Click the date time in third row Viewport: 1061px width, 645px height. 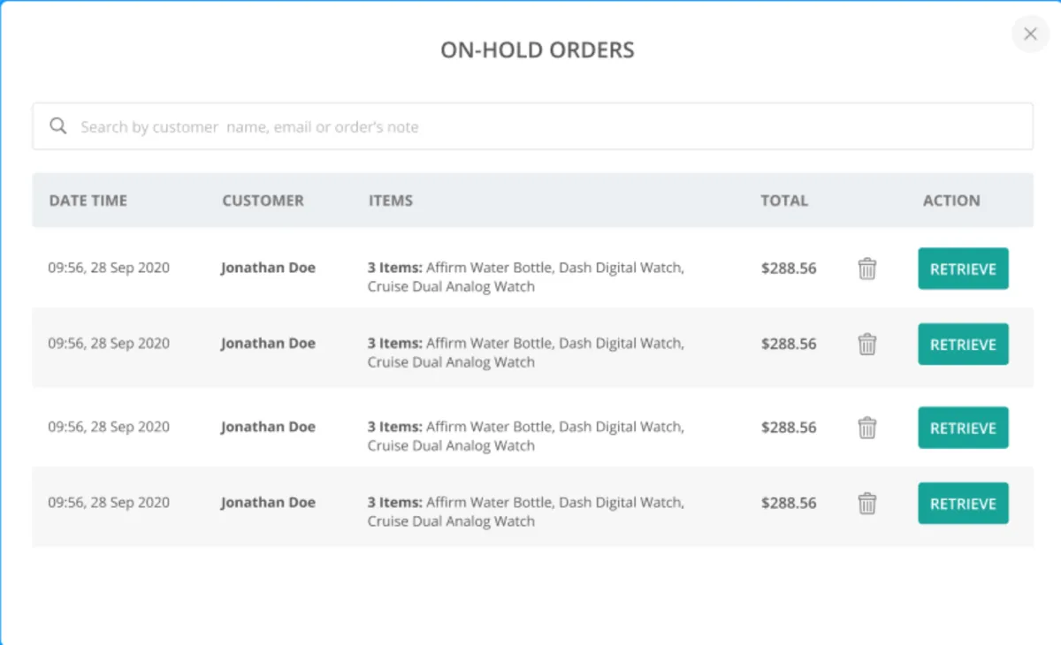click(x=109, y=427)
